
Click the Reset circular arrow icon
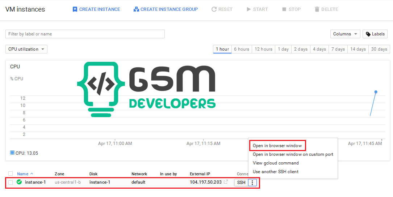214,9
